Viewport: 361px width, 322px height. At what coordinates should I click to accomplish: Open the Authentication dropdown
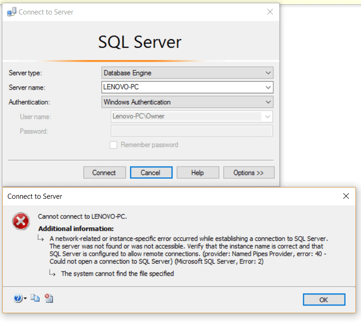187,102
